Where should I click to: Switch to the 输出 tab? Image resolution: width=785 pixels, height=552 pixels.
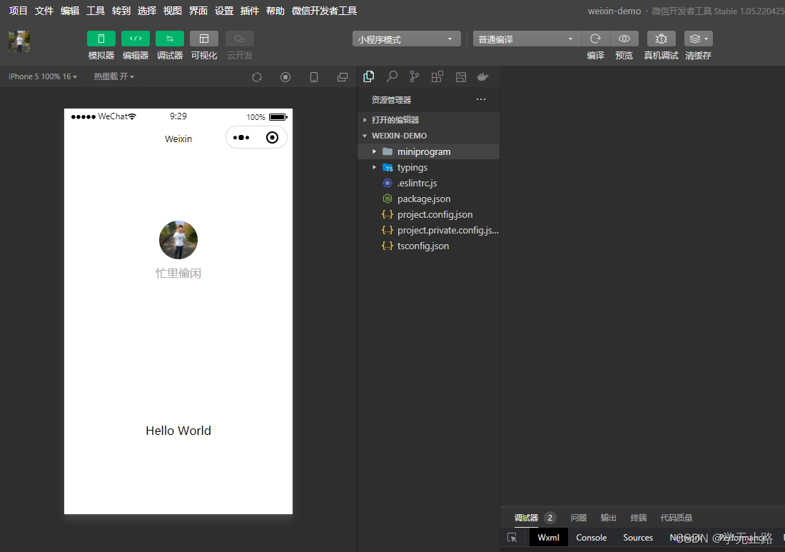click(x=608, y=518)
